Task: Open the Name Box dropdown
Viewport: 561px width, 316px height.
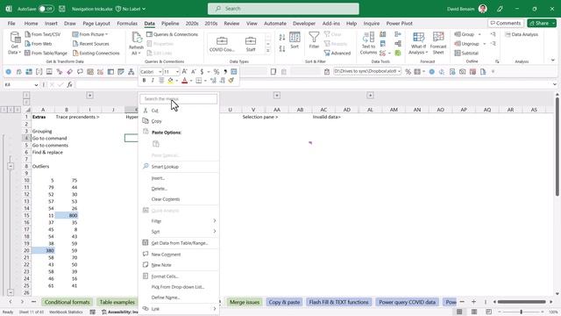Action: coord(36,85)
